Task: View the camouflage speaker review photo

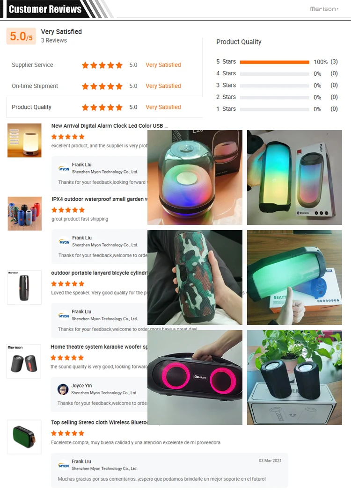Action: 195,278
